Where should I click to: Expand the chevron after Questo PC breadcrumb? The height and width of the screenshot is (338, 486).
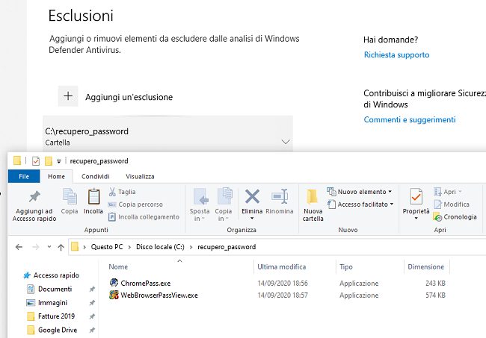point(129,247)
